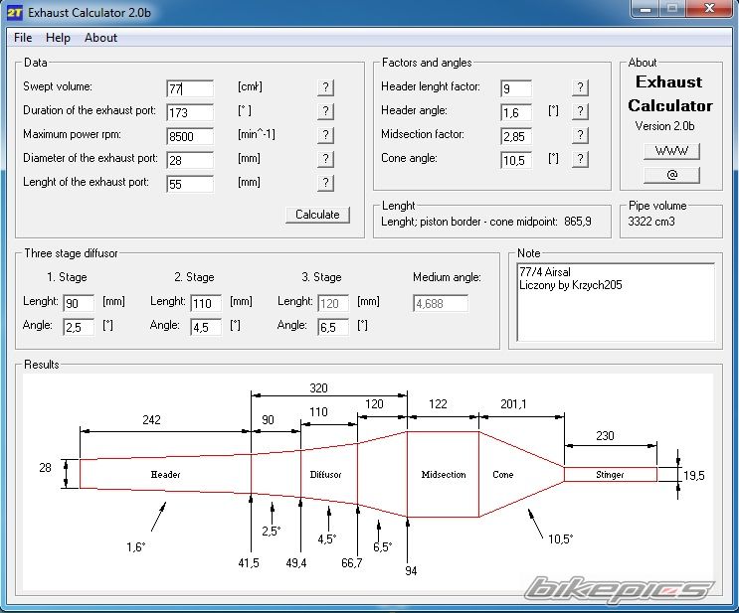Open help for Header angle
This screenshot has width=739, height=613.
tap(580, 111)
